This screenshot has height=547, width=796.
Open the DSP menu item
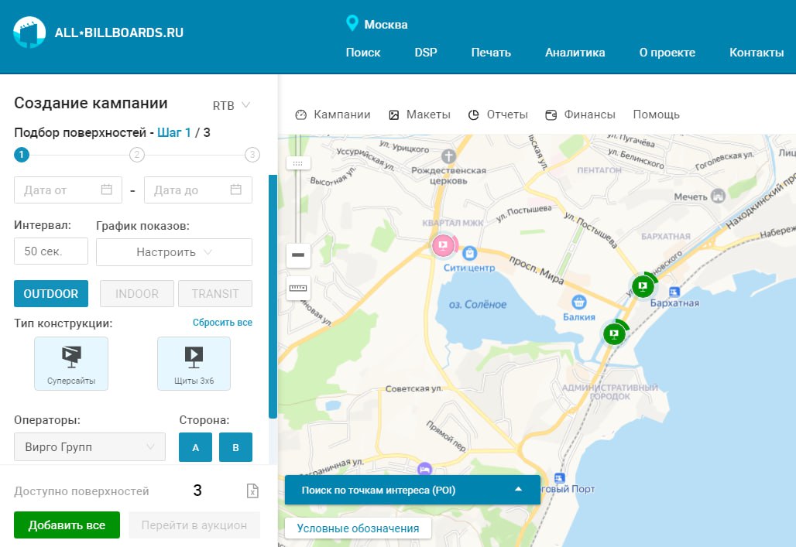pos(425,53)
